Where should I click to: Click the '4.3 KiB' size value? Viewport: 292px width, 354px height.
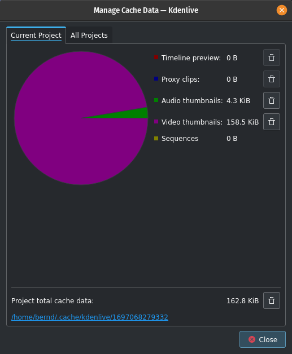[238, 101]
